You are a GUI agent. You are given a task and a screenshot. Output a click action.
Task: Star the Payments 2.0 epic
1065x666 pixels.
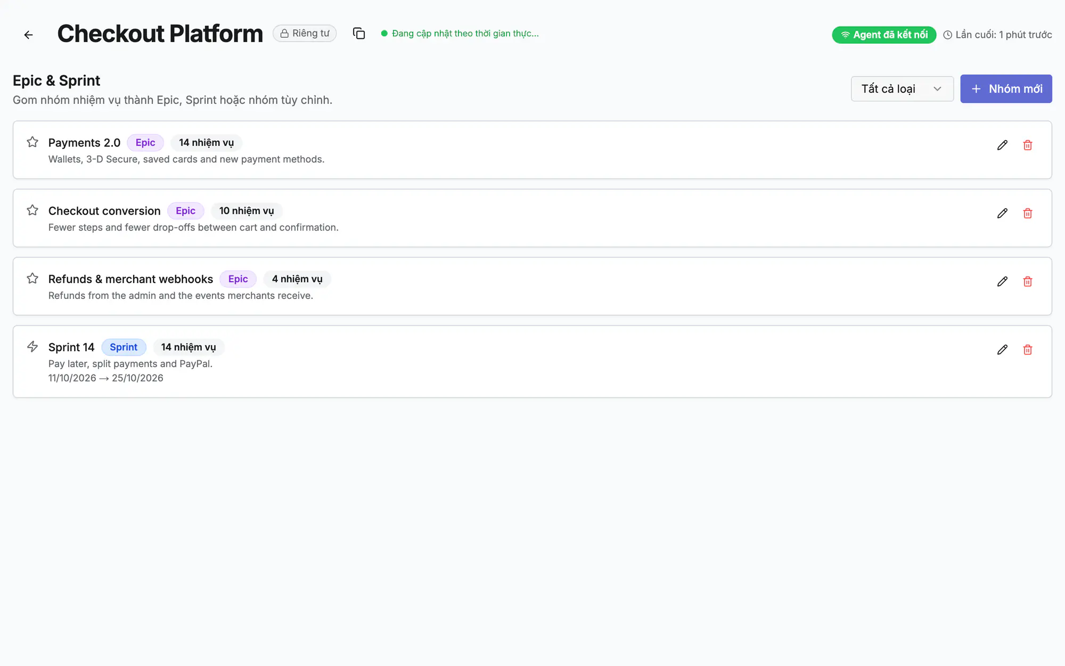[x=32, y=142]
